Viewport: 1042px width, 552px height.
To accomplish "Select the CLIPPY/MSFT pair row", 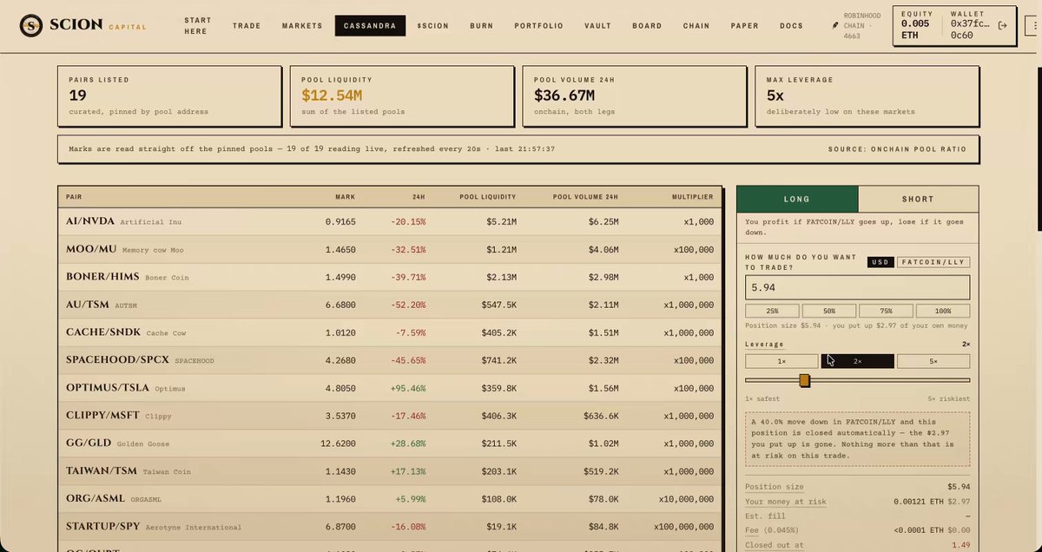I will 390,416.
